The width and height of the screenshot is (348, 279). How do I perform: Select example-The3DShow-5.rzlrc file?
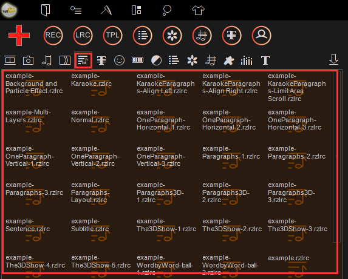pyautogui.click(x=101, y=265)
